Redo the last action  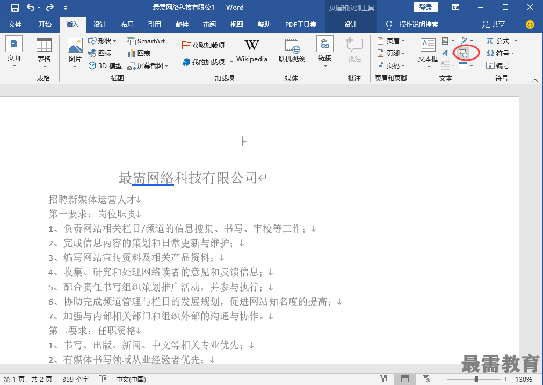click(x=50, y=8)
